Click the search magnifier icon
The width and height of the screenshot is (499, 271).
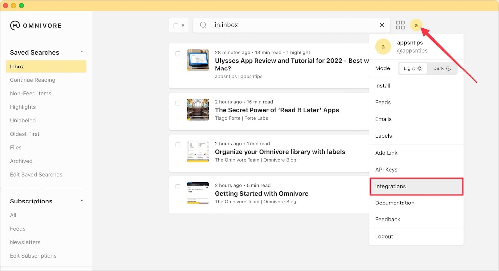(x=203, y=25)
